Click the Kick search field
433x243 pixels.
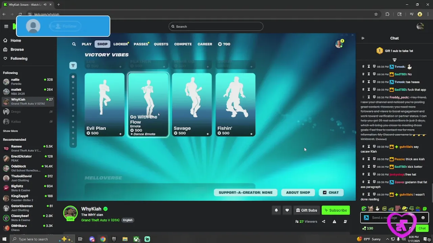[x=216, y=26]
